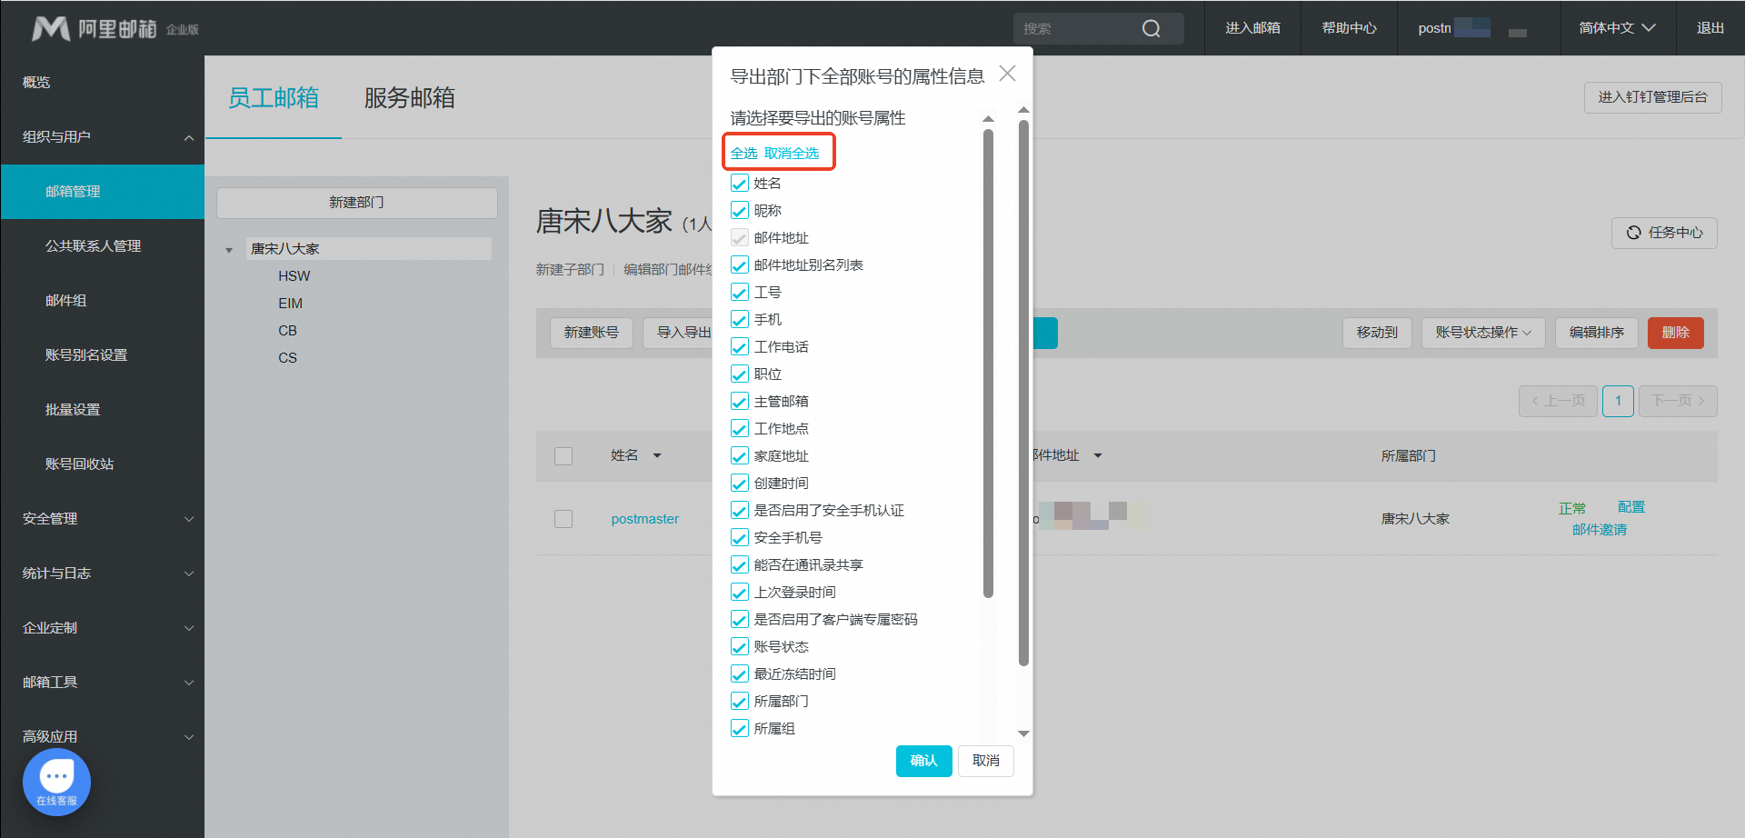Open the 账号状态操作 dropdown
Screen dimensions: 1745x838
tap(1482, 333)
